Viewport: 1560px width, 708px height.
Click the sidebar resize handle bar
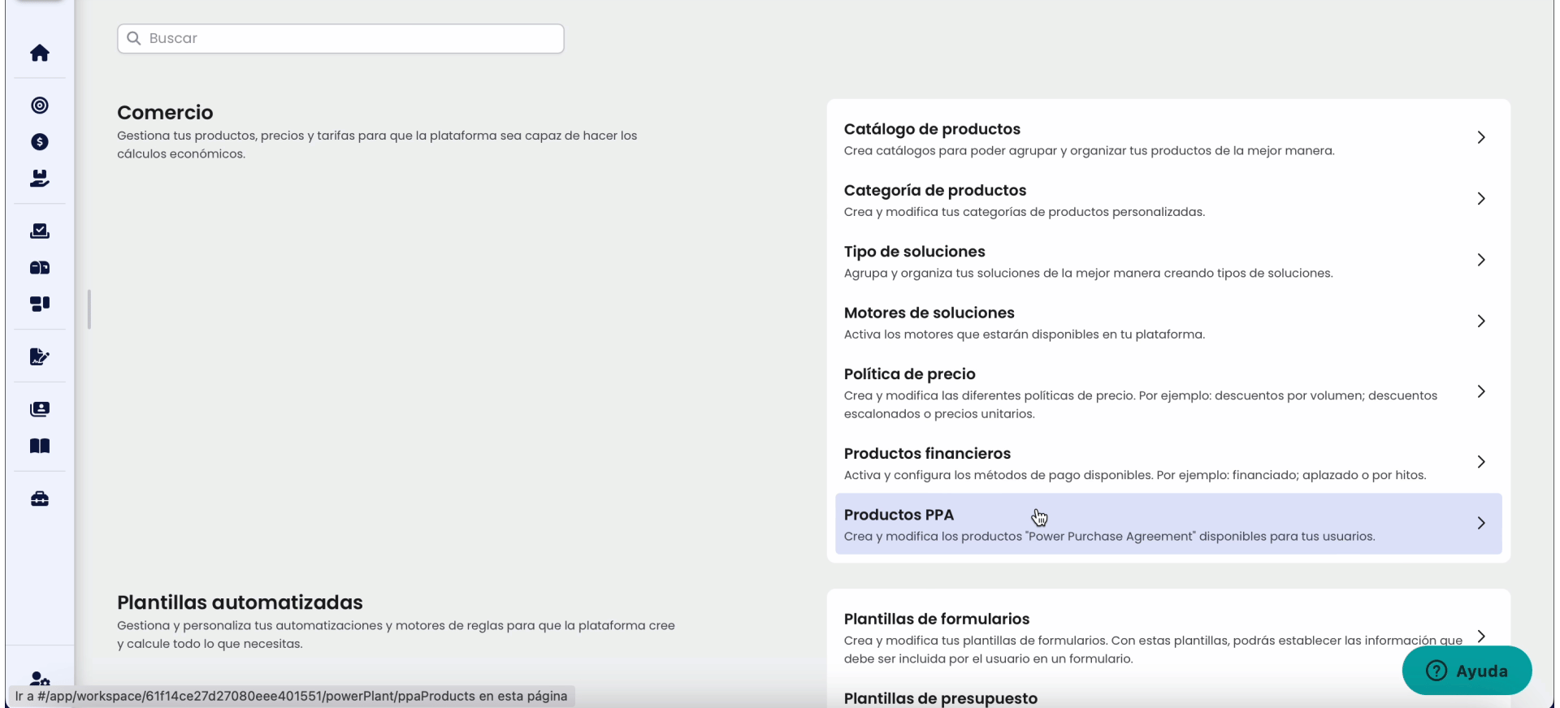click(x=89, y=309)
